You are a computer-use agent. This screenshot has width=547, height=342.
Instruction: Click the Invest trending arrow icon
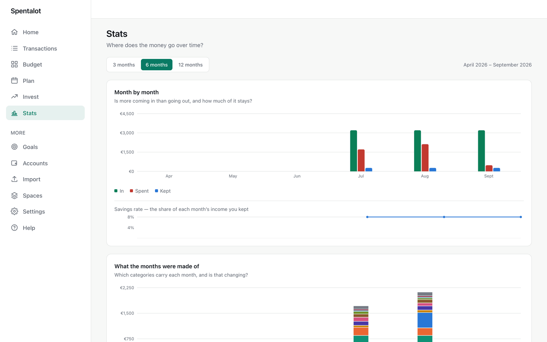(x=14, y=97)
